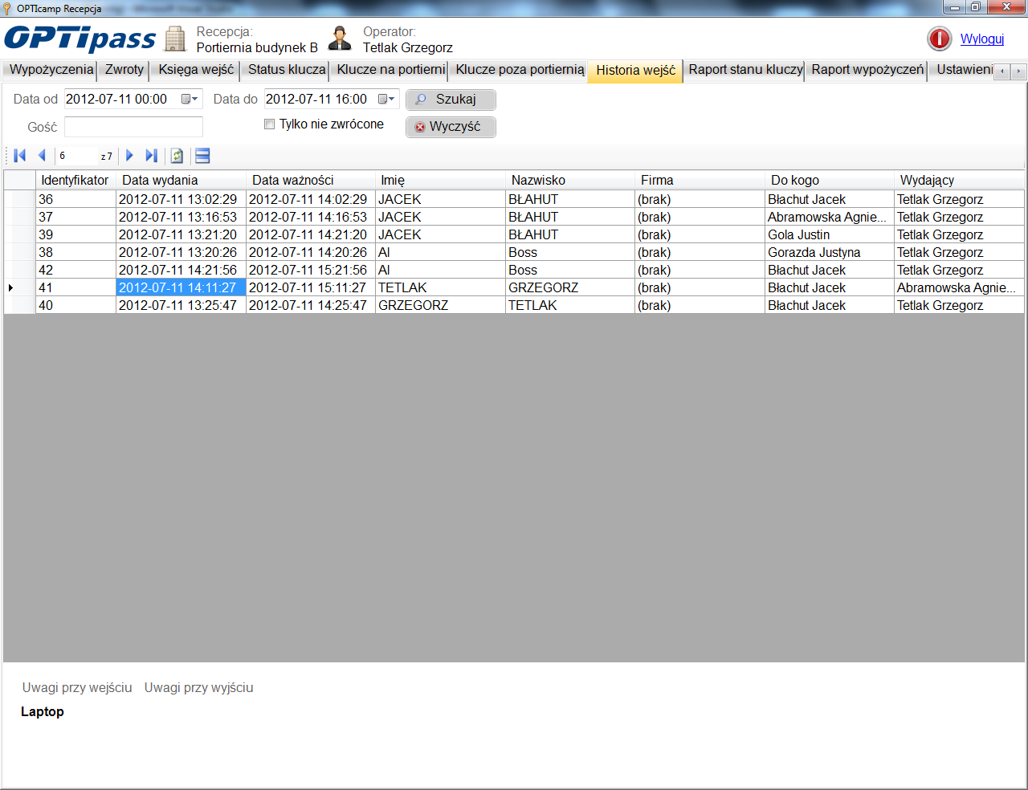Select the 'Uwagi przy wyjściu' section tab
1028x790 pixels.
click(x=198, y=687)
